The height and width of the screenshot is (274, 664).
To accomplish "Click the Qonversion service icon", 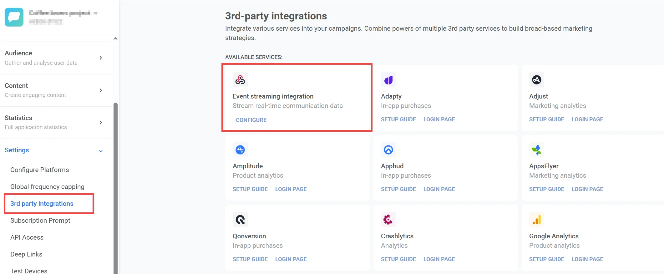I will [x=240, y=220].
